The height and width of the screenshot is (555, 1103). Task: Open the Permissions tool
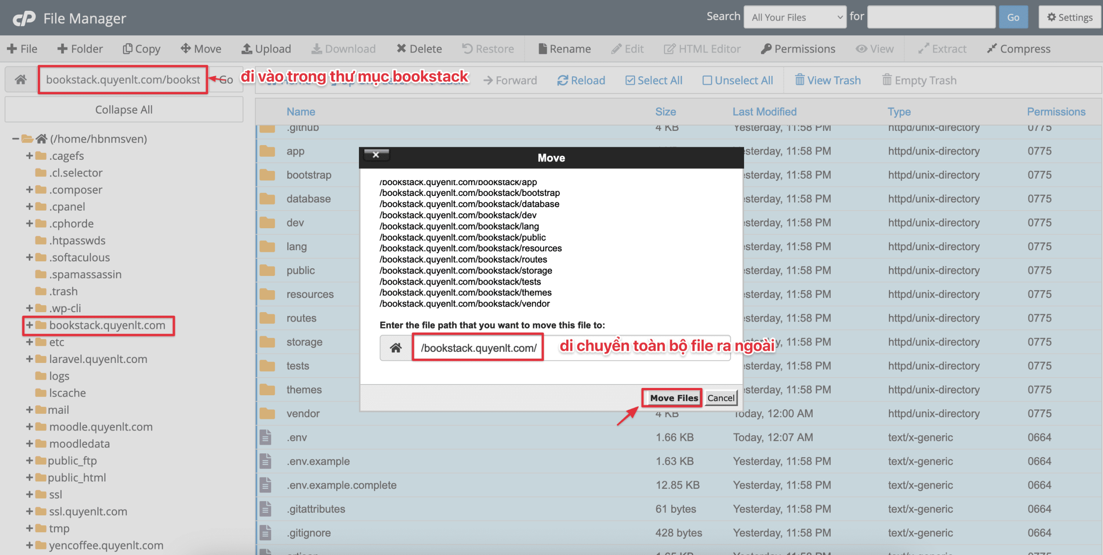pos(798,49)
